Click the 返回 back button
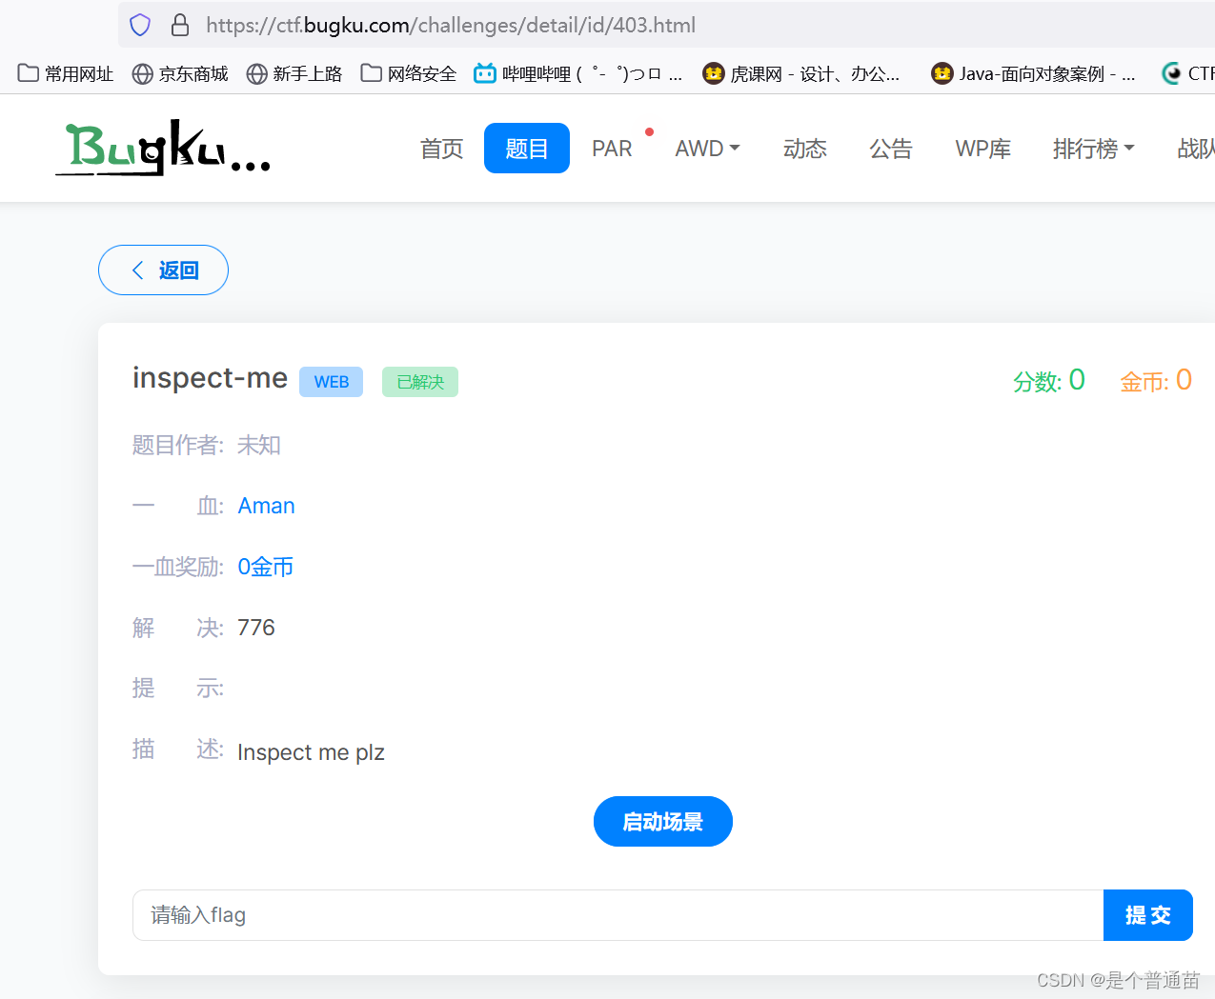Image resolution: width=1215 pixels, height=999 pixels. point(163,270)
